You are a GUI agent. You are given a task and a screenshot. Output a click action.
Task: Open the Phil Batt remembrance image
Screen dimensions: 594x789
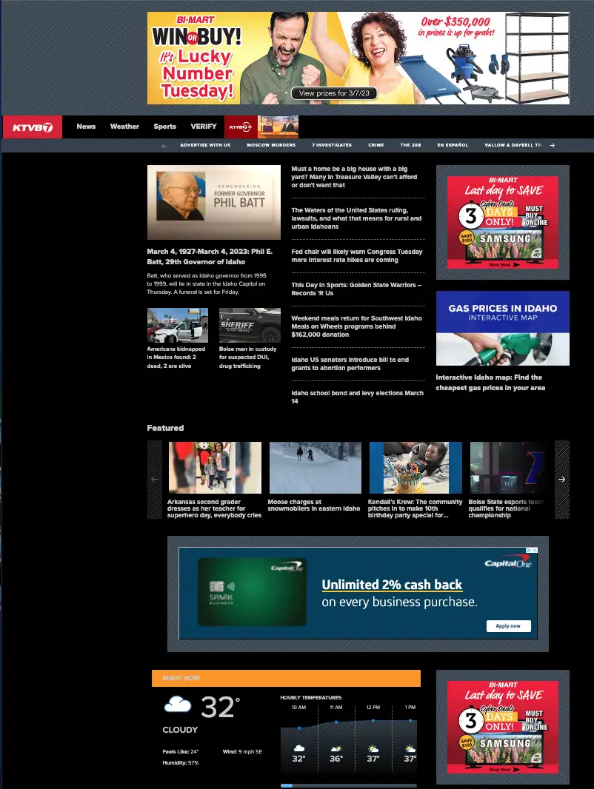pos(214,202)
